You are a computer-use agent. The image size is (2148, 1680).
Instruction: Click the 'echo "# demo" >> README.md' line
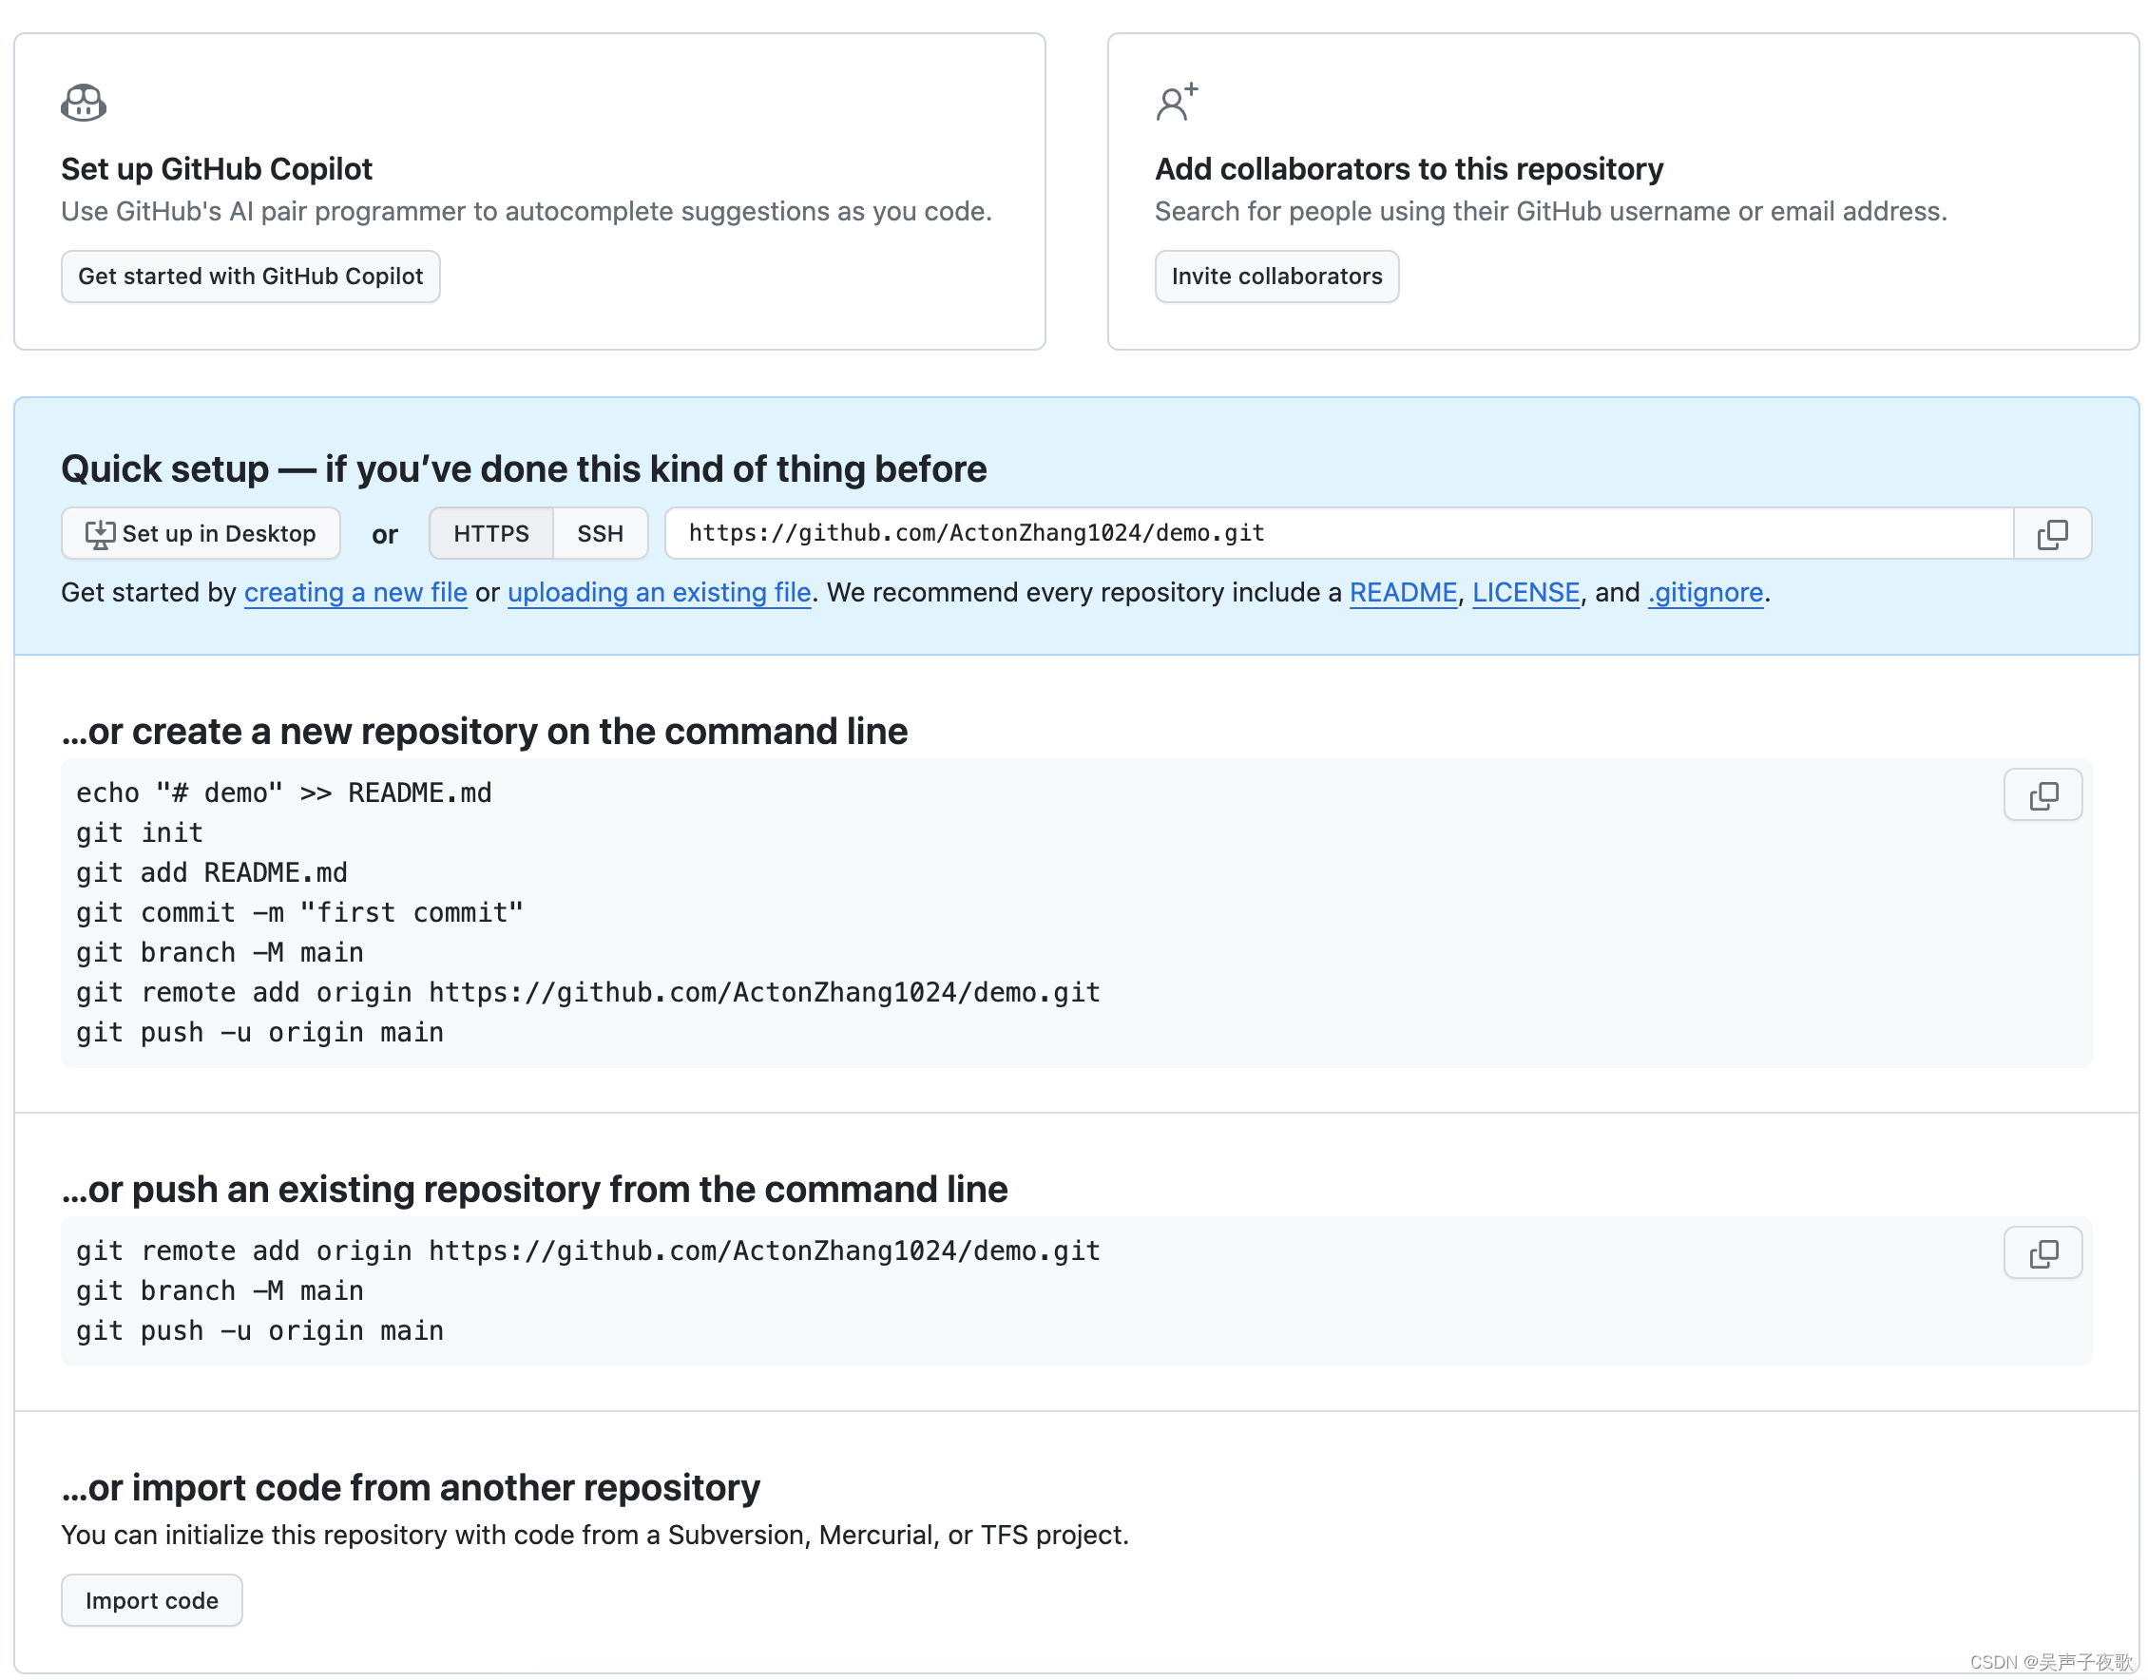(284, 792)
